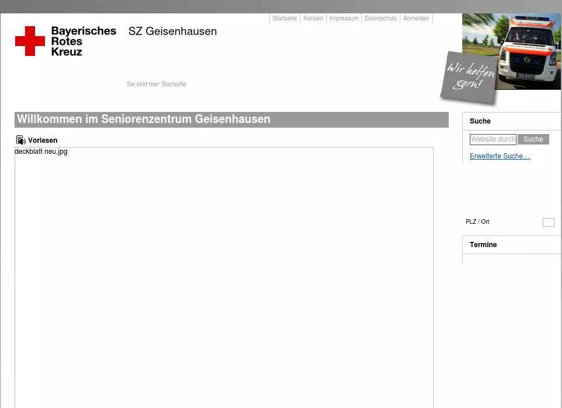Click Startseite in the breadcrumb trail
The image size is (562, 408).
coord(174,85)
